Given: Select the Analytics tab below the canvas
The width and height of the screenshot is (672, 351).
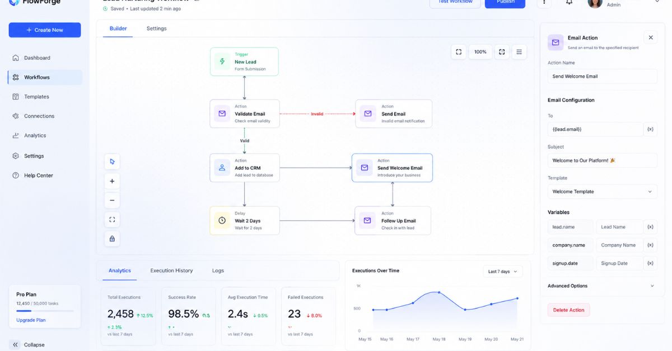Looking at the screenshot, I should 120,271.
